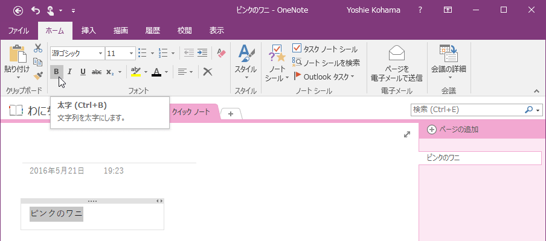The height and width of the screenshot is (241, 546).
Task: Click the page time 19:23
Action: (114, 171)
